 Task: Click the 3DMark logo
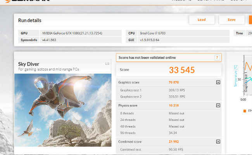(x=27, y=1)
